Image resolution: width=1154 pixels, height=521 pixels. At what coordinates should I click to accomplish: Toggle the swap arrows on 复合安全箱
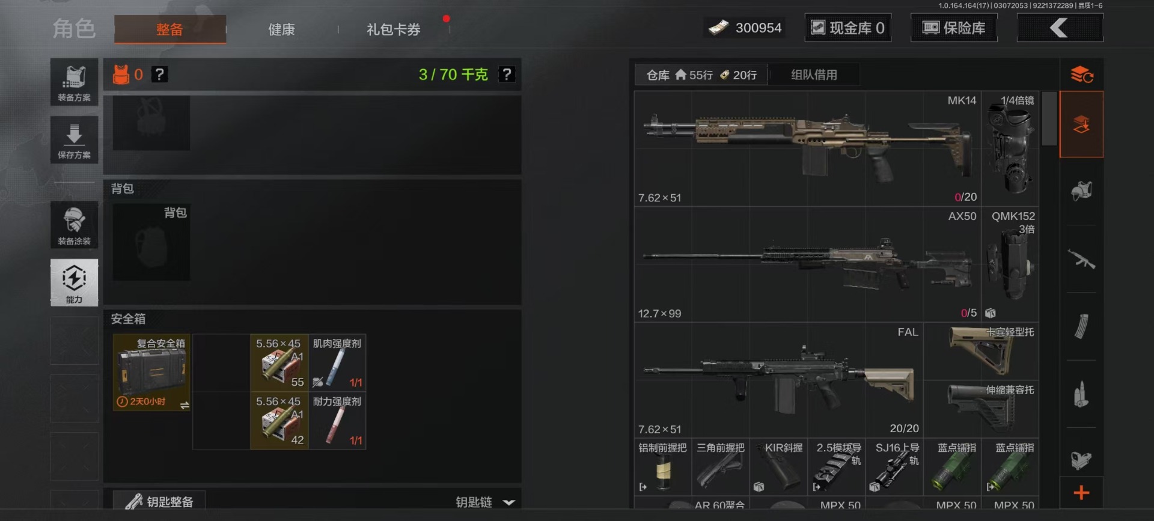(185, 405)
